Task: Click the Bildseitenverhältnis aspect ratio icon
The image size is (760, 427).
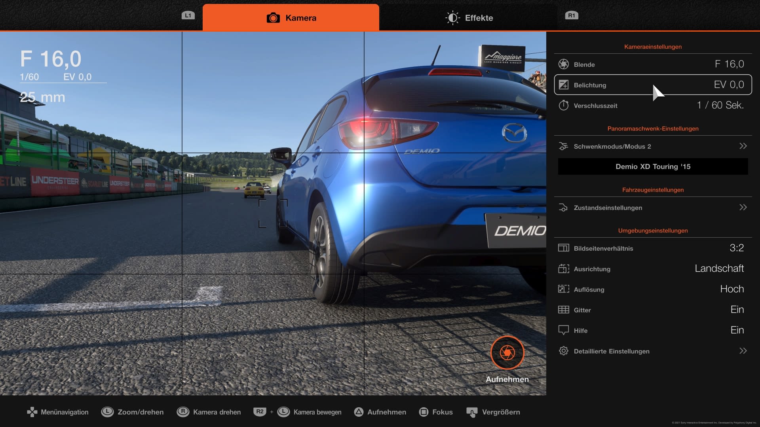Action: click(563, 248)
